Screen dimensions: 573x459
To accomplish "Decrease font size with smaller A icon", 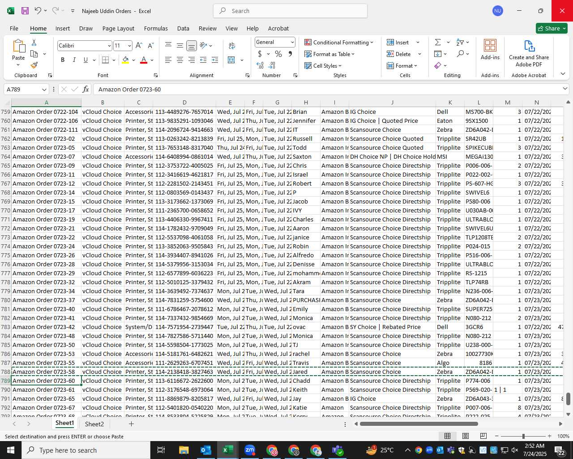I will pyautogui.click(x=150, y=46).
